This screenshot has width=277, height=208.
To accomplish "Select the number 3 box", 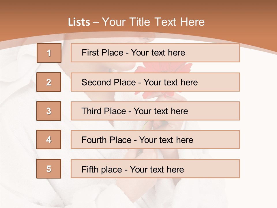I will pyautogui.click(x=49, y=111).
